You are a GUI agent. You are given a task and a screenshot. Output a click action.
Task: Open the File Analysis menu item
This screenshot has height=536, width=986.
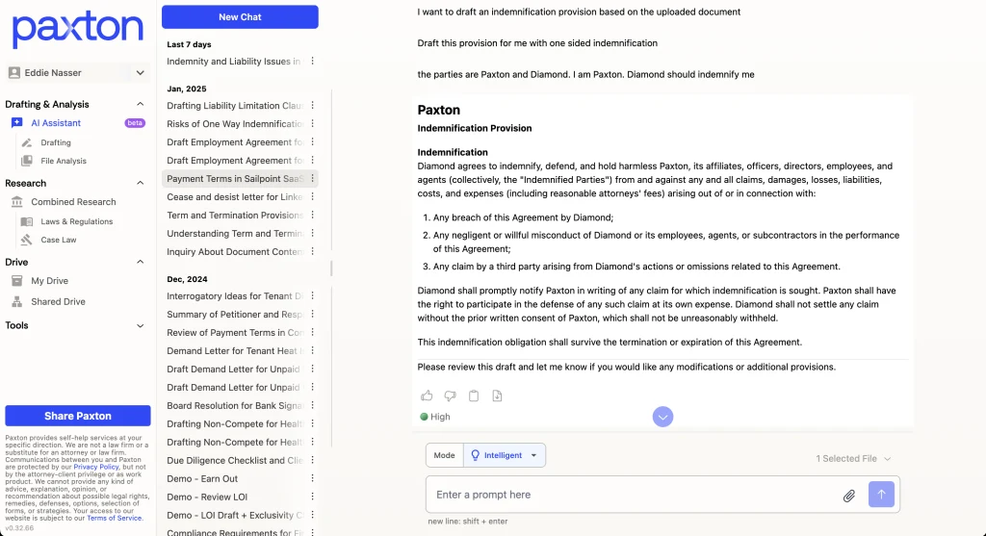click(x=64, y=161)
